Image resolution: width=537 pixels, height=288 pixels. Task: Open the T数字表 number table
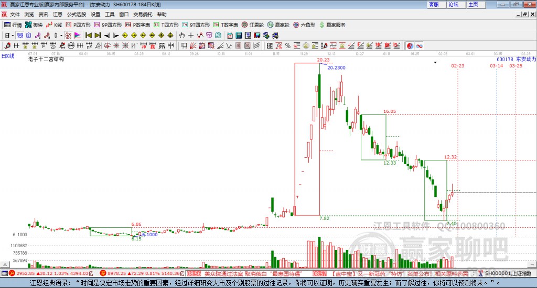pos(225,25)
